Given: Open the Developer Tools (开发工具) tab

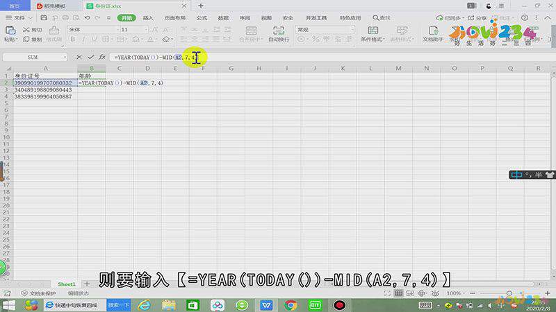Looking at the screenshot, I should (x=316, y=18).
